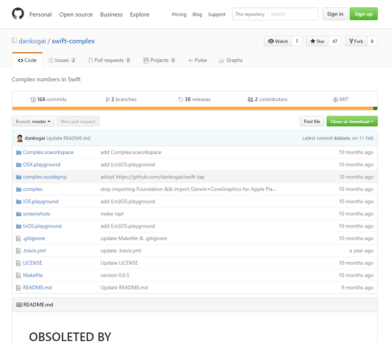
Task: Star the swift-complex repository
Action: click(x=317, y=41)
